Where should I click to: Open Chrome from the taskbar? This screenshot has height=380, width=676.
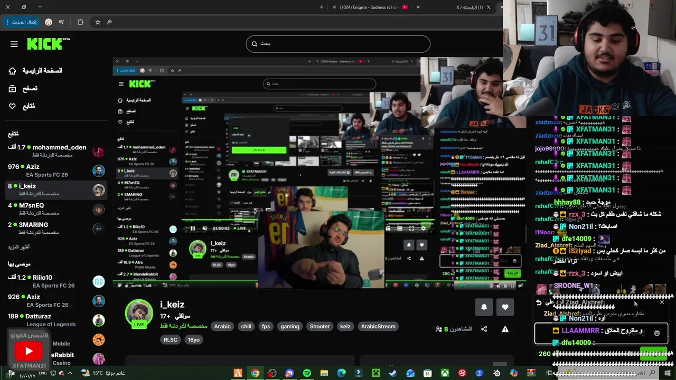(x=255, y=373)
